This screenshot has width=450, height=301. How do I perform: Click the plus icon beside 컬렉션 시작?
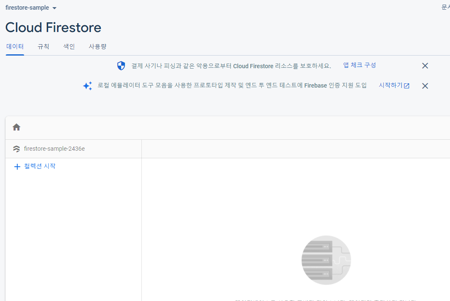pyautogui.click(x=17, y=167)
